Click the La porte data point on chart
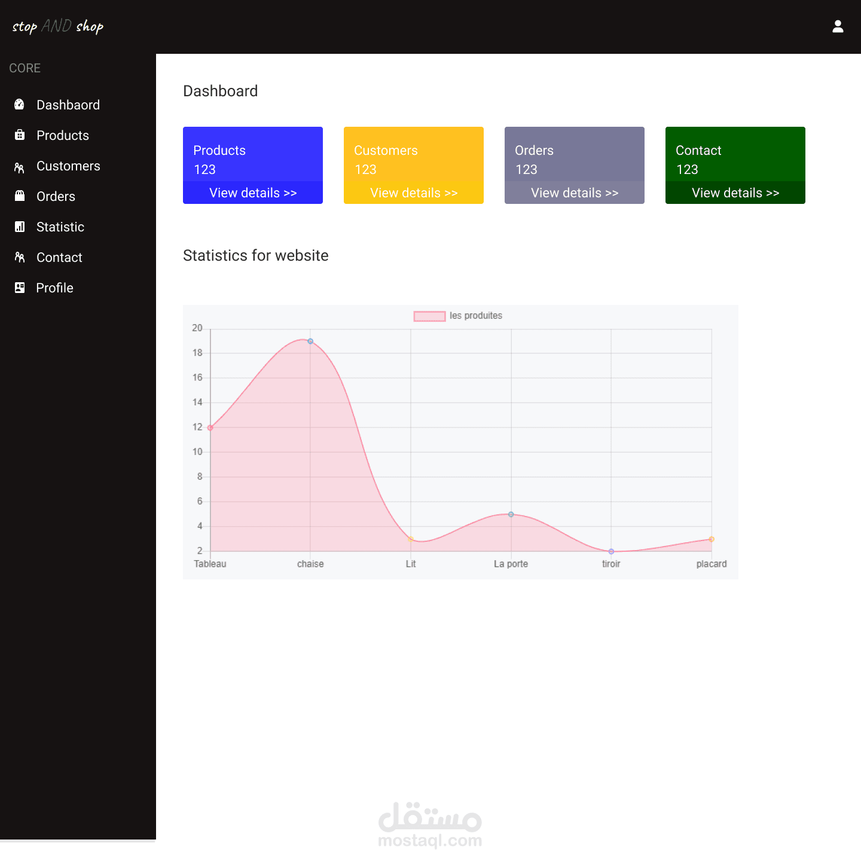This screenshot has height=867, width=861. click(x=511, y=514)
